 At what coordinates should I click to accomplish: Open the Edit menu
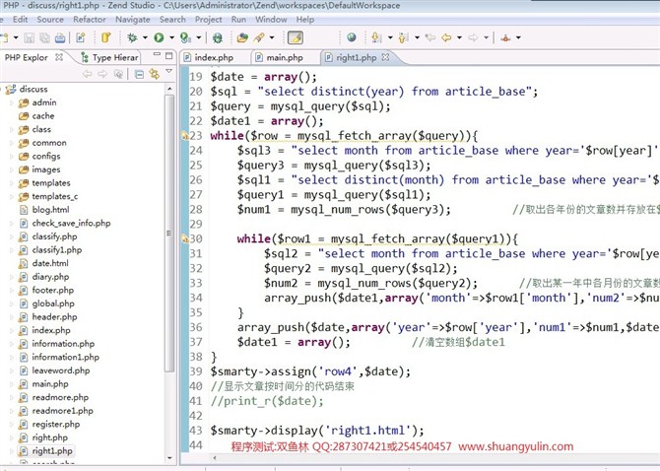pos(20,20)
